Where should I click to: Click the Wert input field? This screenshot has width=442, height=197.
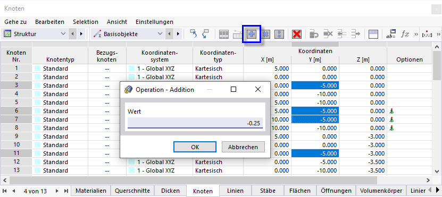pos(195,123)
